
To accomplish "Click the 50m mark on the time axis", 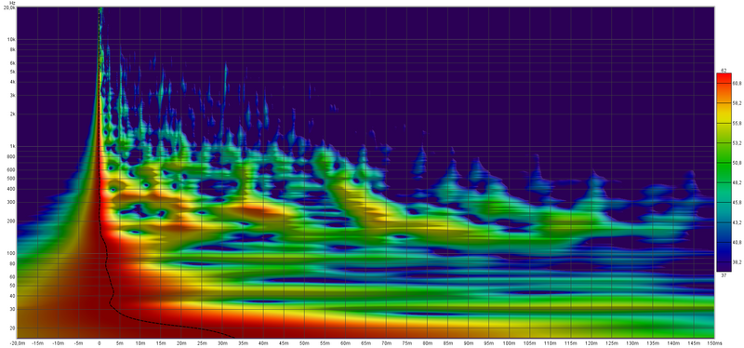I will point(304,342).
